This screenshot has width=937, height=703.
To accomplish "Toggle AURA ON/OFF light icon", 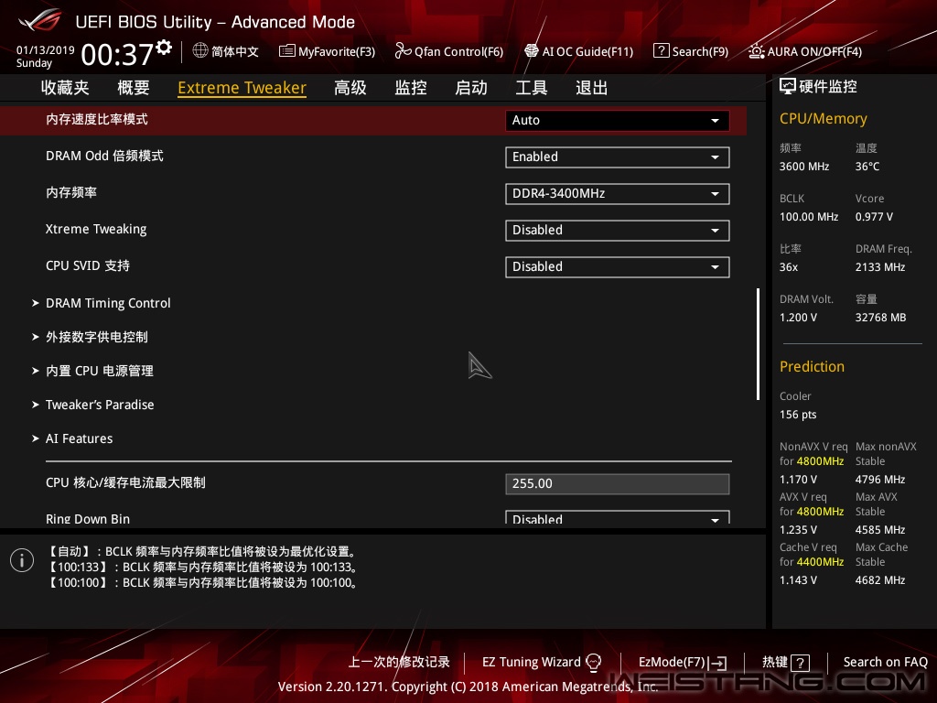I will tap(756, 51).
